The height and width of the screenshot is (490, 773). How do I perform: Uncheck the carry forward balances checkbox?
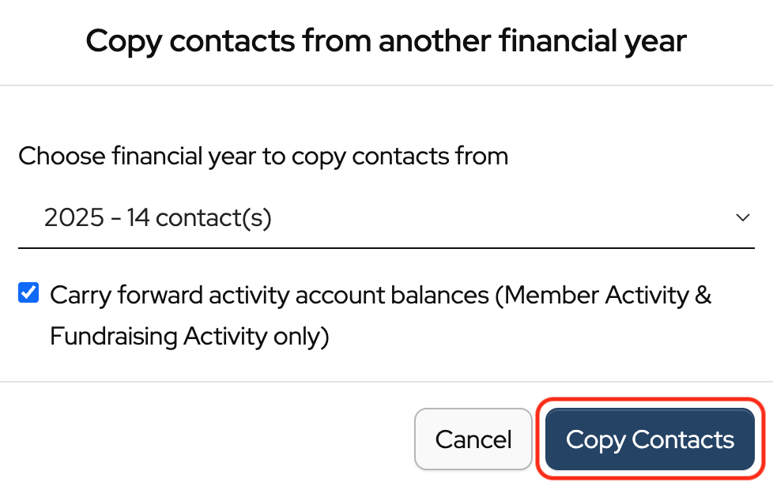[28, 294]
